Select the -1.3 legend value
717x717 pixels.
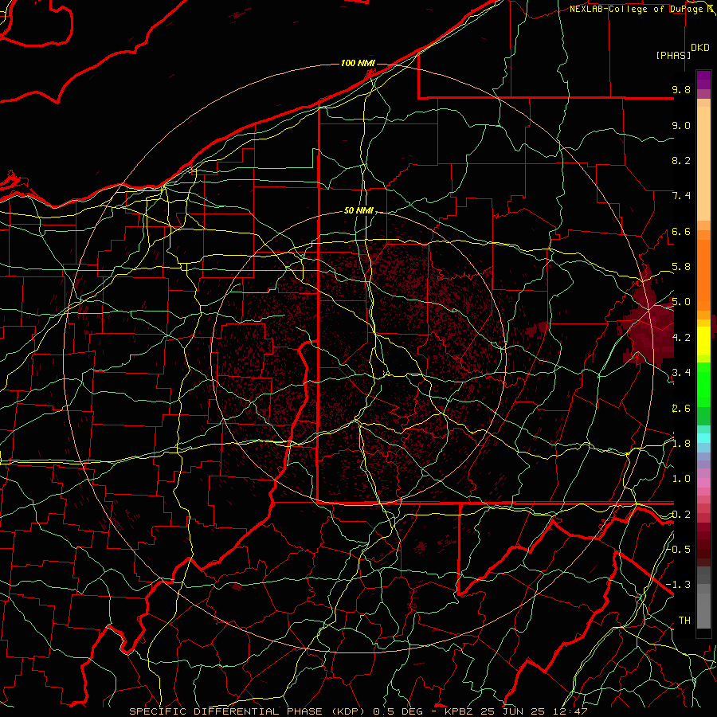coord(678,585)
